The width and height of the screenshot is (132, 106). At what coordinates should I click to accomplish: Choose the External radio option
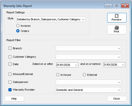tap(84, 75)
